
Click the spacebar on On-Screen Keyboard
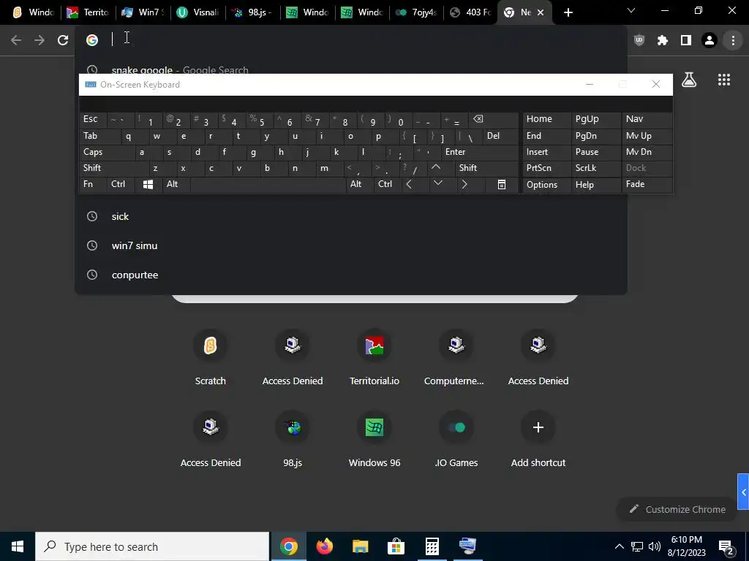pos(268,184)
